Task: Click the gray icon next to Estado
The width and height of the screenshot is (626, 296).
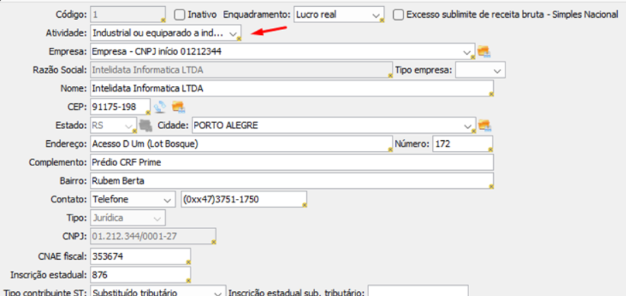Action: coord(145,125)
